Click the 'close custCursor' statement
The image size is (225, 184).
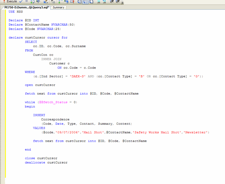(41, 158)
